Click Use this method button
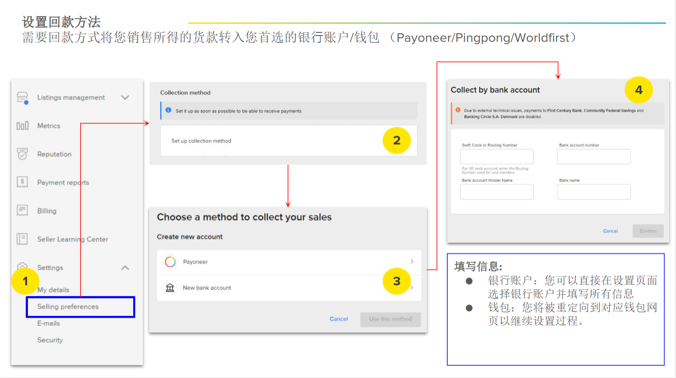The image size is (676, 378). [x=390, y=319]
